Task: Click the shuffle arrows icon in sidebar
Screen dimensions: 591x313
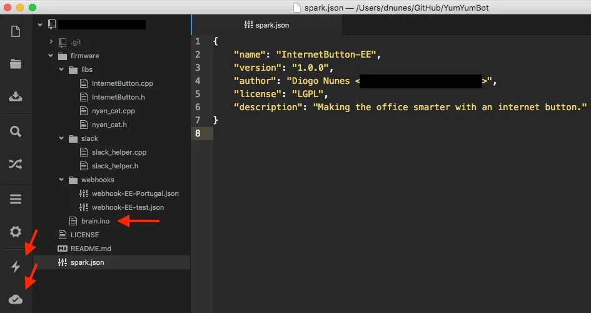Action: tap(16, 164)
